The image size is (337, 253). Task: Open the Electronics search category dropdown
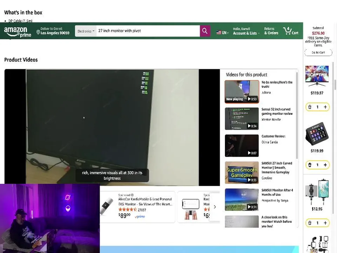86,31
